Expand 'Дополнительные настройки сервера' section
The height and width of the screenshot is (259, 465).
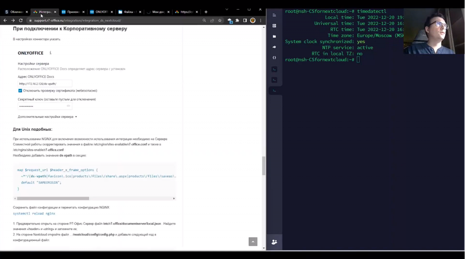coord(47,117)
